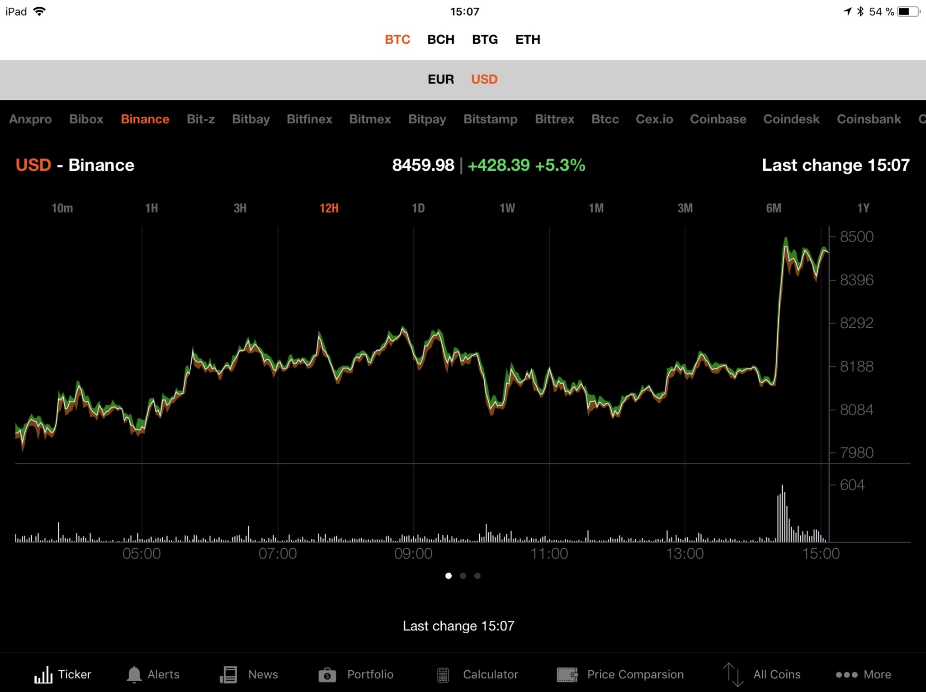The width and height of the screenshot is (926, 692).
Task: Set chart range to 3H
Action: 240,208
